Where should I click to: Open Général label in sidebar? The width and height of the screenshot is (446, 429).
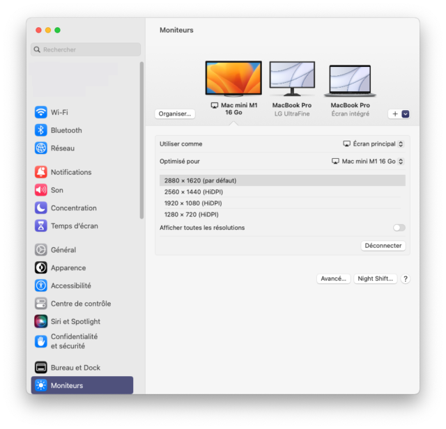pyautogui.click(x=63, y=249)
